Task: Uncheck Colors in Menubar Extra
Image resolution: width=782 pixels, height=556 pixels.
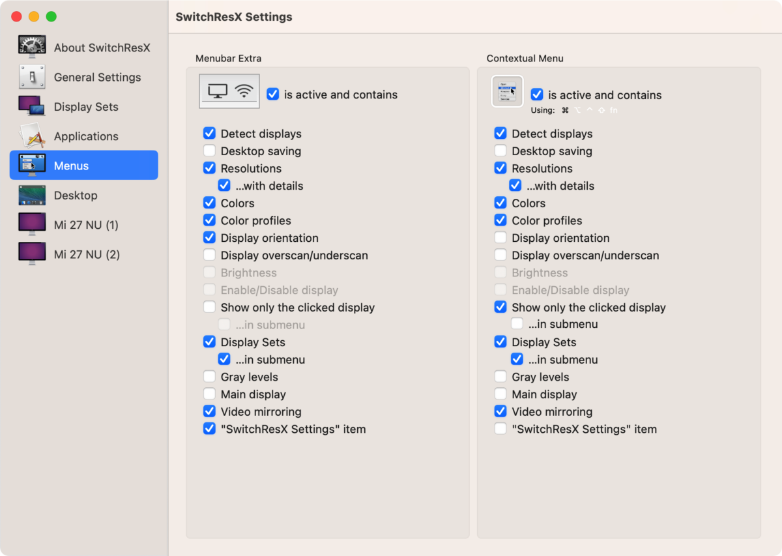Action: (209, 203)
